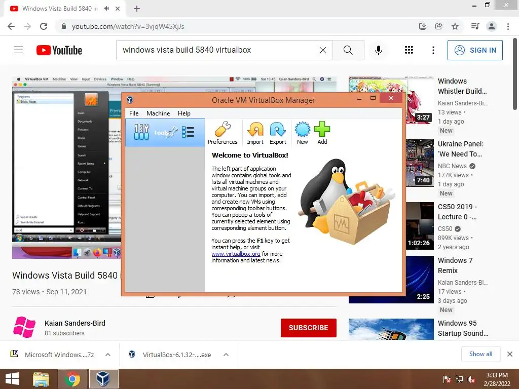Image resolution: width=519 pixels, height=389 pixels.
Task: Click the Add machine green plus icon
Action: click(x=322, y=133)
